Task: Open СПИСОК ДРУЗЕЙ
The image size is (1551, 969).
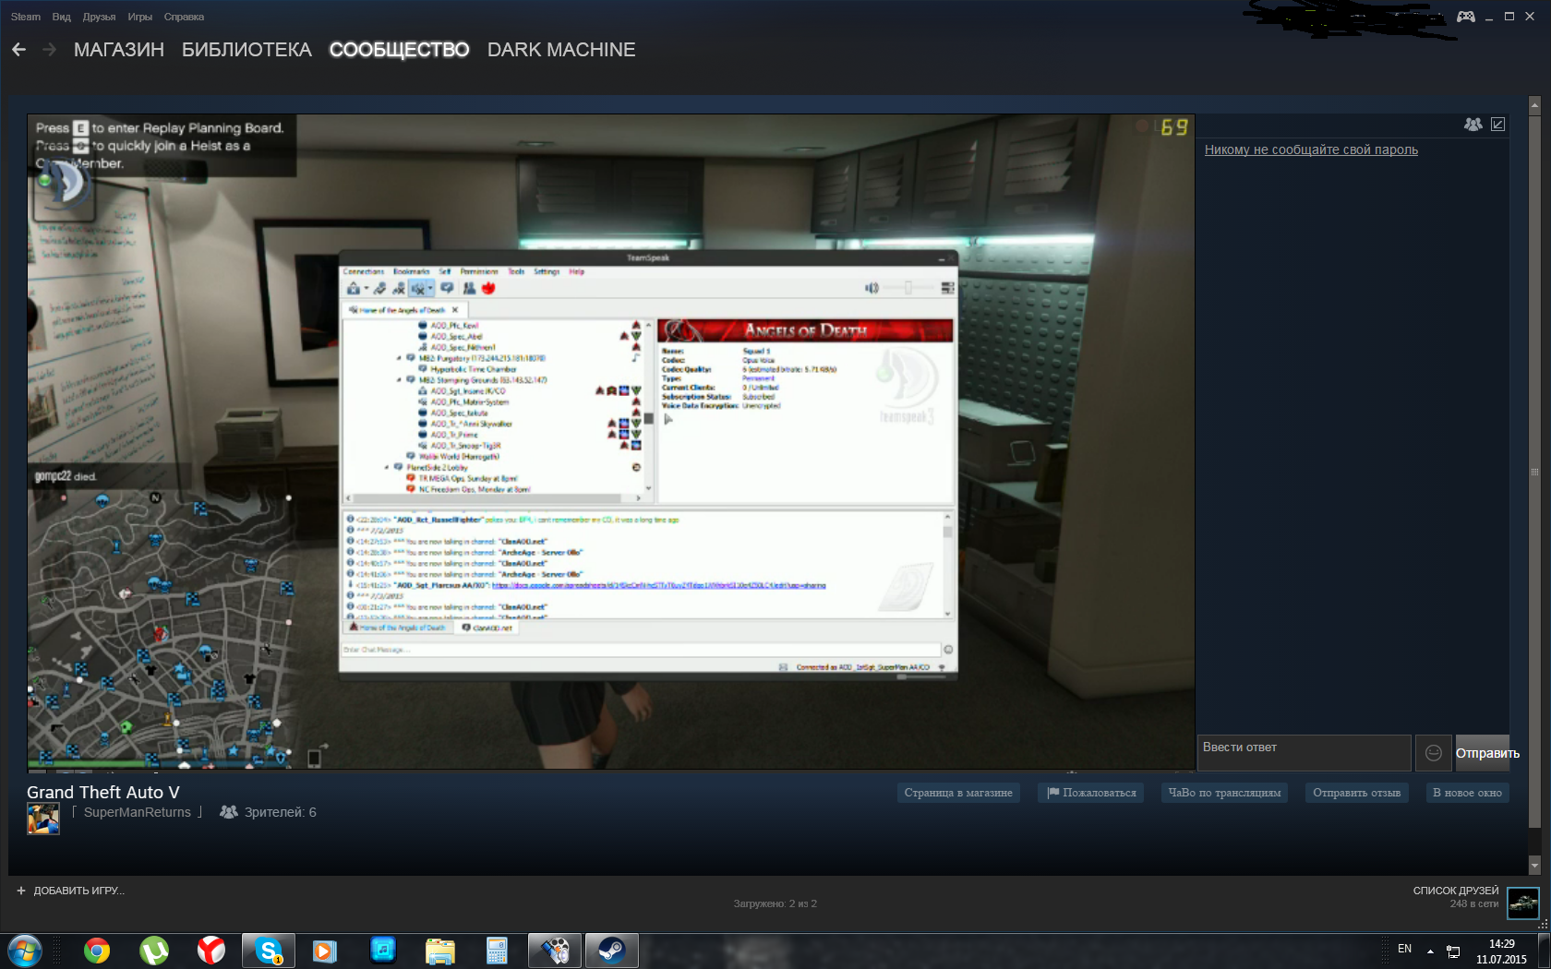Action: pyautogui.click(x=1456, y=891)
